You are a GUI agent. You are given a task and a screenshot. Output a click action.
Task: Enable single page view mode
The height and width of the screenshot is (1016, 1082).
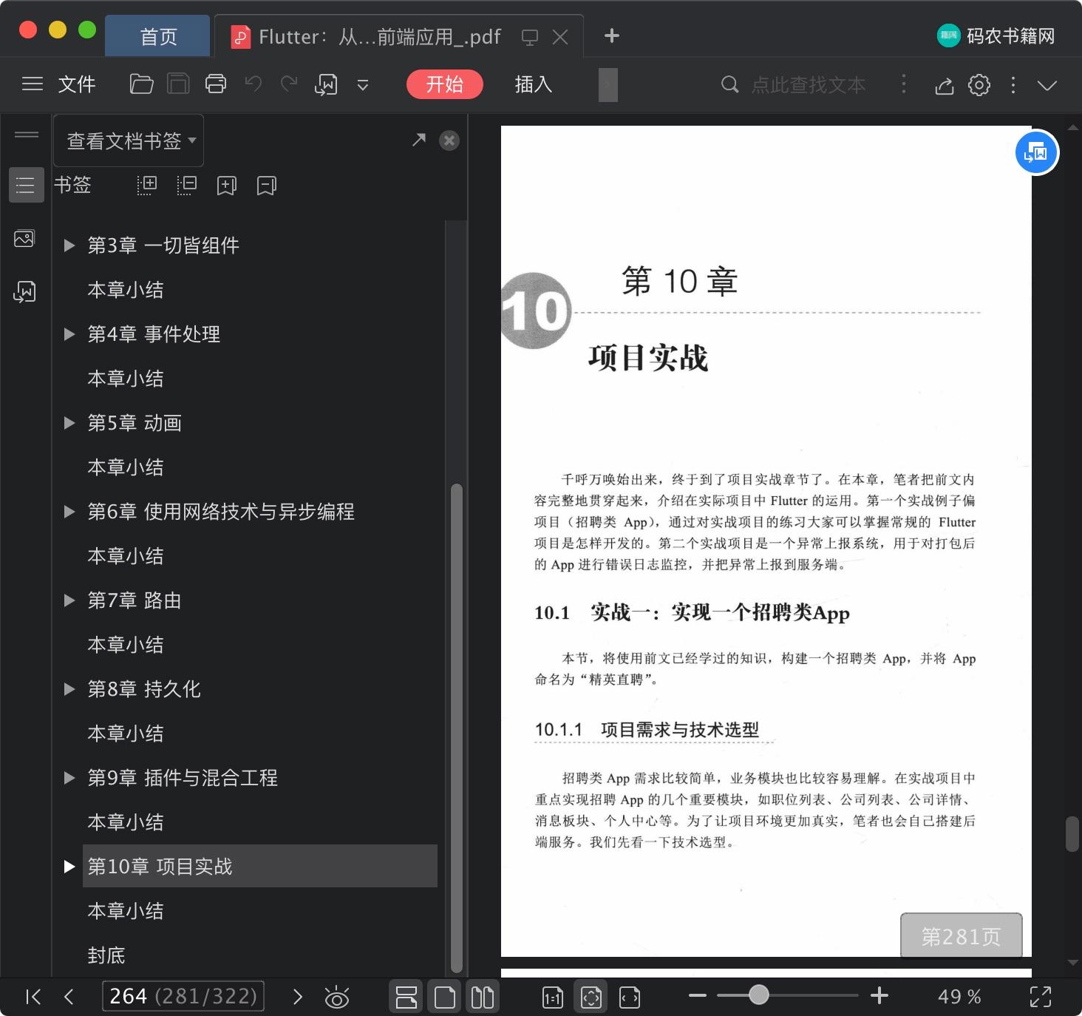tap(445, 997)
